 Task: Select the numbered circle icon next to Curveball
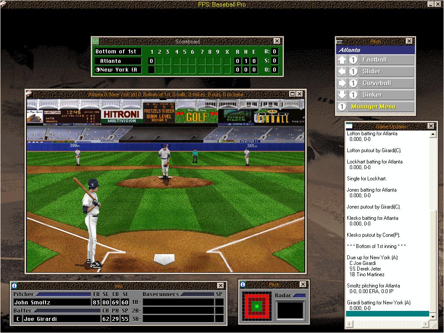tap(353, 83)
